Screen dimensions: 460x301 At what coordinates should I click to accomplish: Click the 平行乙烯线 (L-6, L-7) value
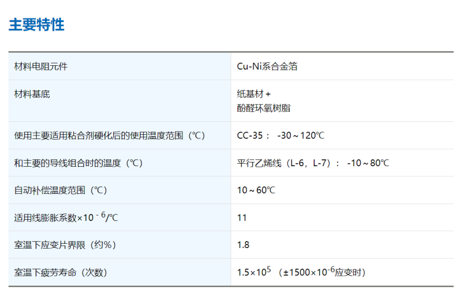(284, 163)
